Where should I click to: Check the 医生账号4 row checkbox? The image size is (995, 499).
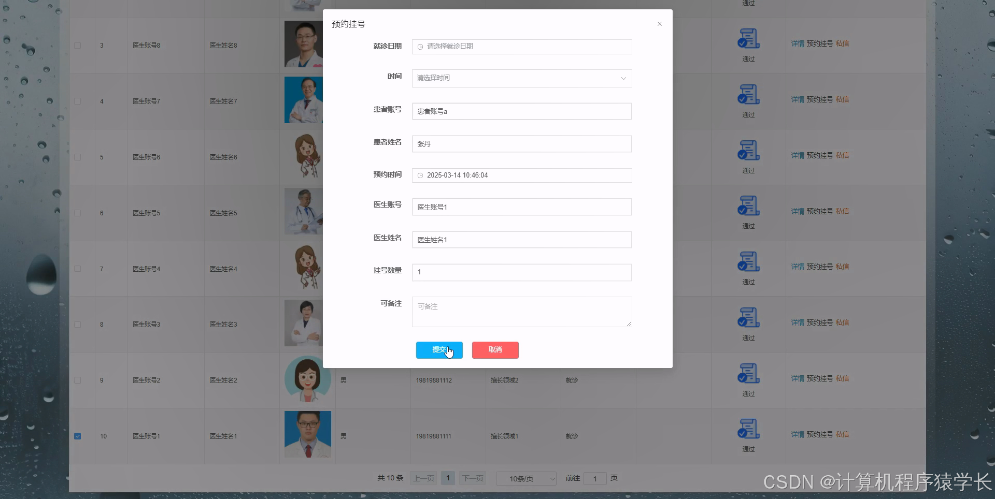point(78,268)
